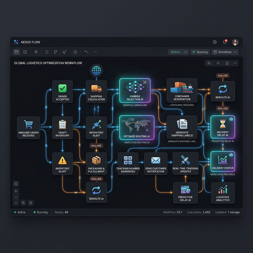Click the Send Customer Notification node
Image resolution: width=253 pixels, height=253 pixels.
click(155, 163)
